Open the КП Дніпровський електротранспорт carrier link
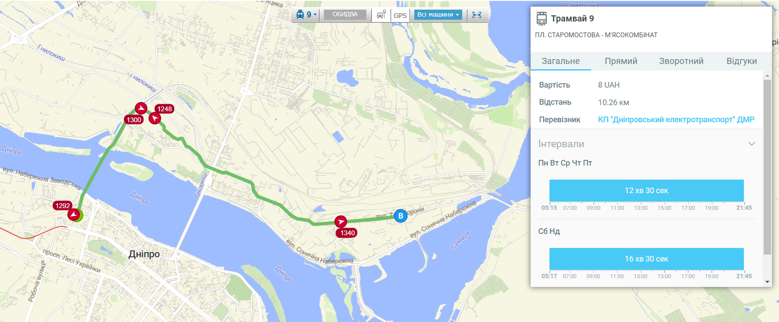 coord(676,120)
